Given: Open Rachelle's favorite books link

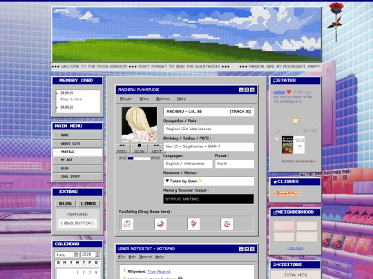Looking at the screenshot, I should [298, 161].
